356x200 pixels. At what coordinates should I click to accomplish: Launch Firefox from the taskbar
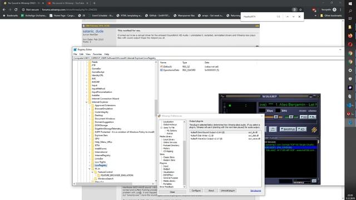(x=350, y=36)
